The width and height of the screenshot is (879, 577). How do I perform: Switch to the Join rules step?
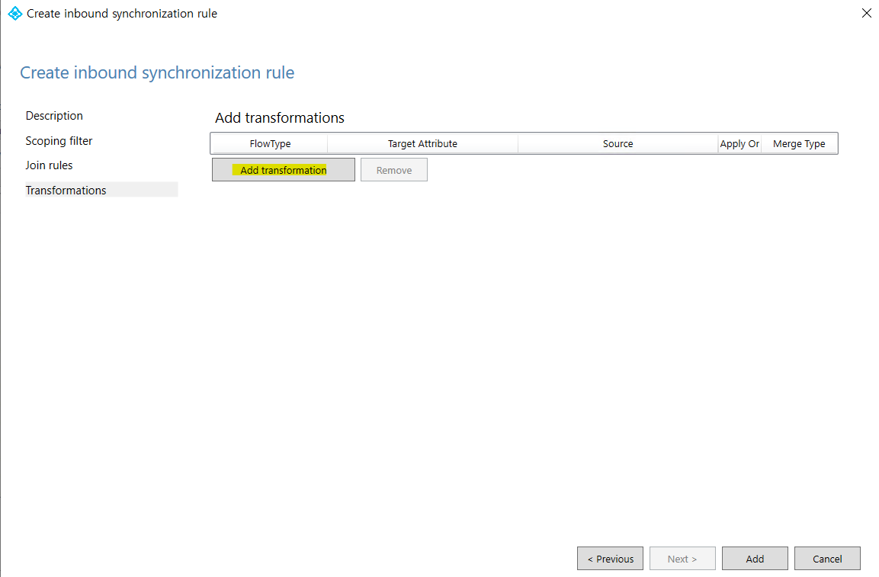(x=50, y=165)
